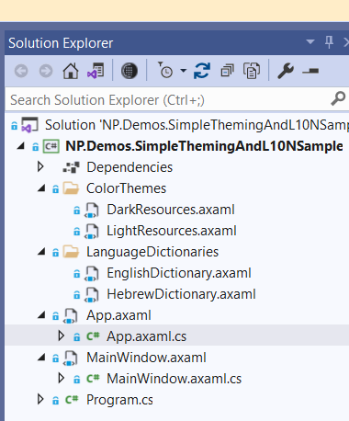
Task: Select App.axaml file
Action: click(x=118, y=315)
